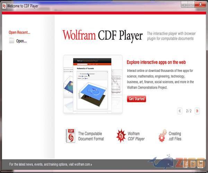Open The Computable Document Format link

91,136
